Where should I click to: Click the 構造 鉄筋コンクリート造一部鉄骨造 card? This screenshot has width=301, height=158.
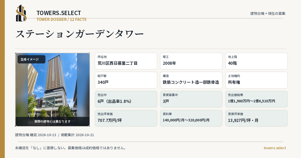191,80
